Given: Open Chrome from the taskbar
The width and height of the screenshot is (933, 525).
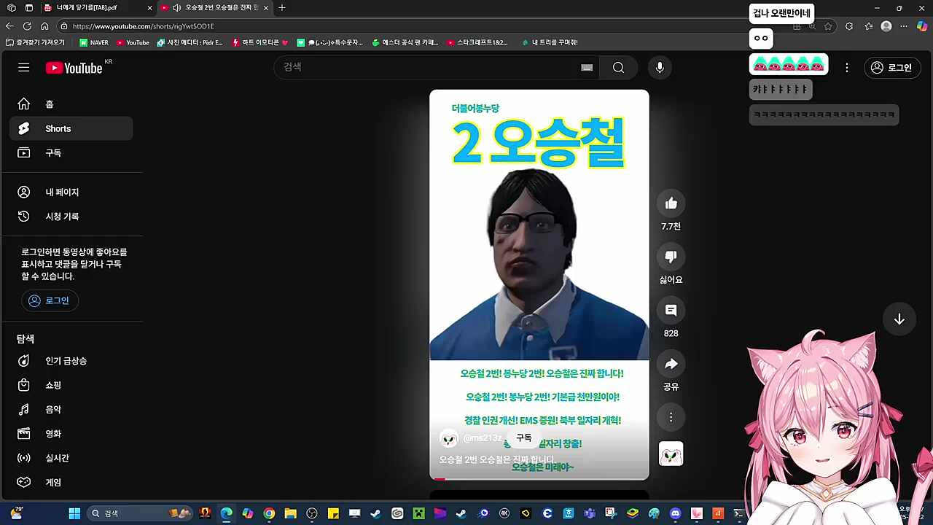Looking at the screenshot, I should tap(269, 513).
